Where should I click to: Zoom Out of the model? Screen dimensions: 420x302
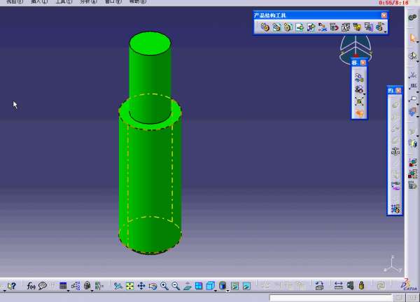pos(176,286)
